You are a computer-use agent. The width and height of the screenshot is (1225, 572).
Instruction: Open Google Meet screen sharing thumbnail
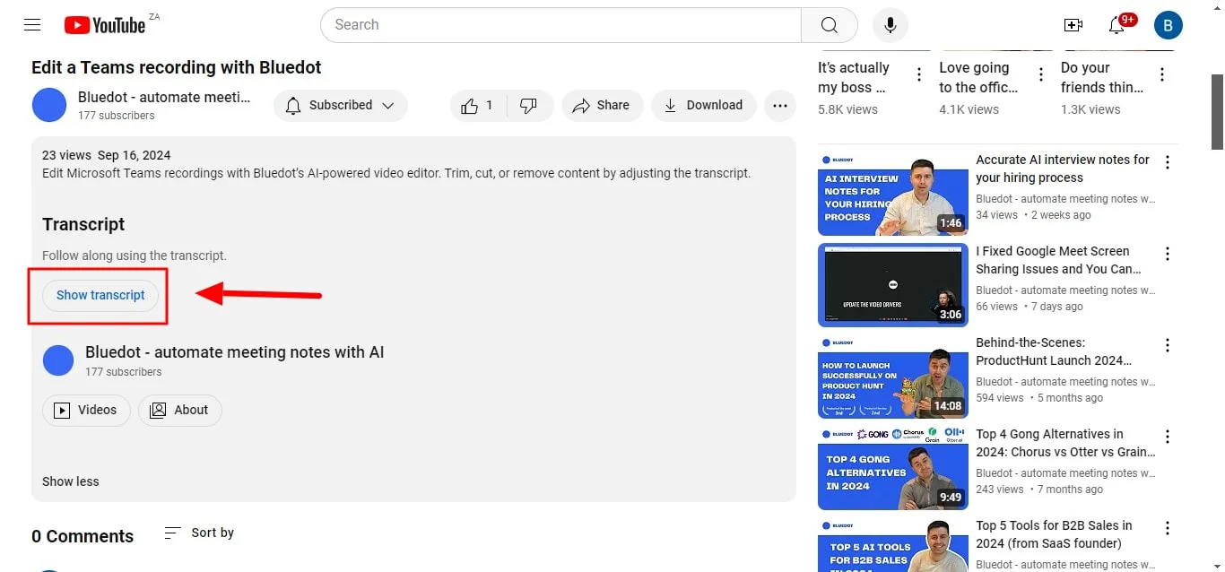(893, 285)
